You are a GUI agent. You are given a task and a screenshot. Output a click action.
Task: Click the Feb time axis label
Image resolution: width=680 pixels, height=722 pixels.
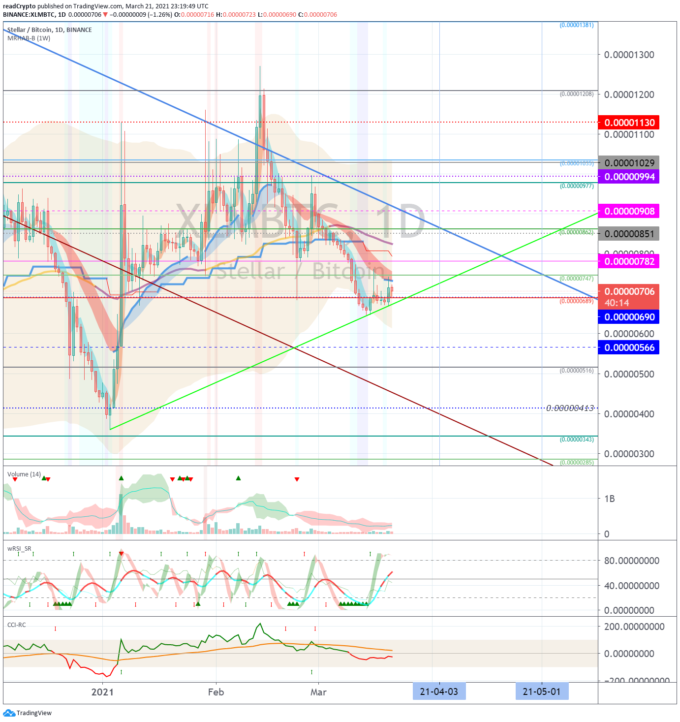(x=216, y=692)
